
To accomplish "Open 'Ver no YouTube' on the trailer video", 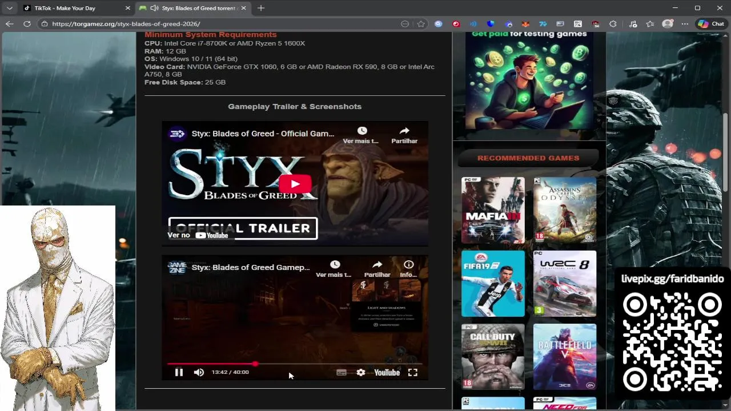I will (x=198, y=235).
